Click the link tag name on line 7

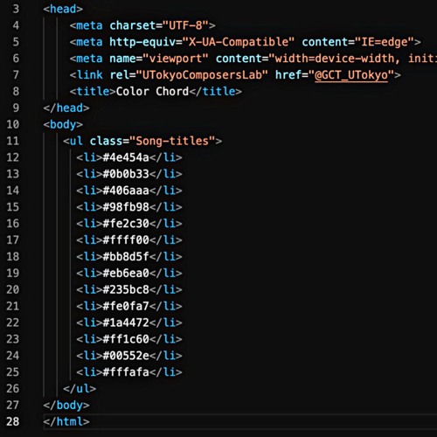tap(89, 75)
